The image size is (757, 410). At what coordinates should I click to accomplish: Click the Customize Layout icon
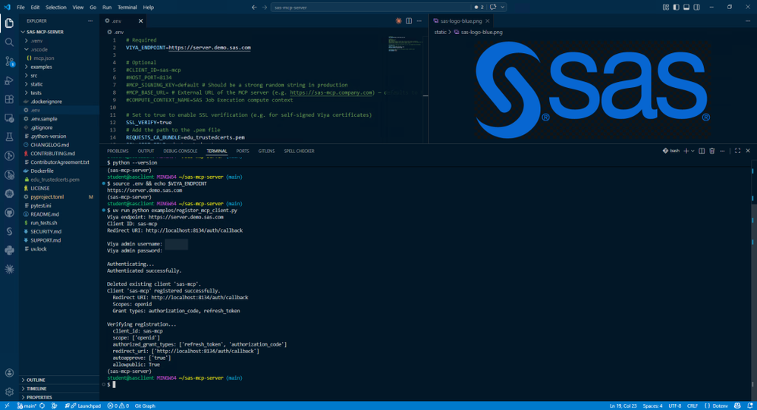pos(666,8)
